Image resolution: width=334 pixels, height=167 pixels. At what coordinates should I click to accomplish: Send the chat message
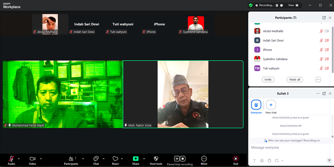coord(329,160)
